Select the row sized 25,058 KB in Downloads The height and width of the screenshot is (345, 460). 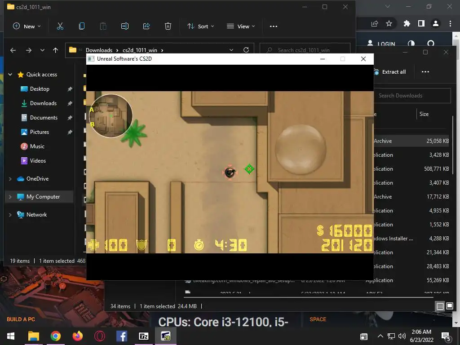pyautogui.click(x=411, y=141)
